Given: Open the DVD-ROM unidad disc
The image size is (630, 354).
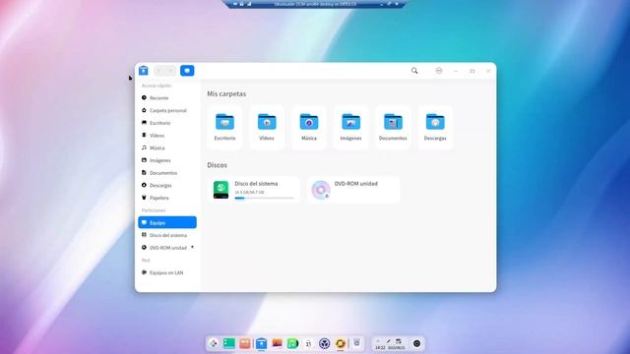Looking at the screenshot, I should pyautogui.click(x=353, y=190).
